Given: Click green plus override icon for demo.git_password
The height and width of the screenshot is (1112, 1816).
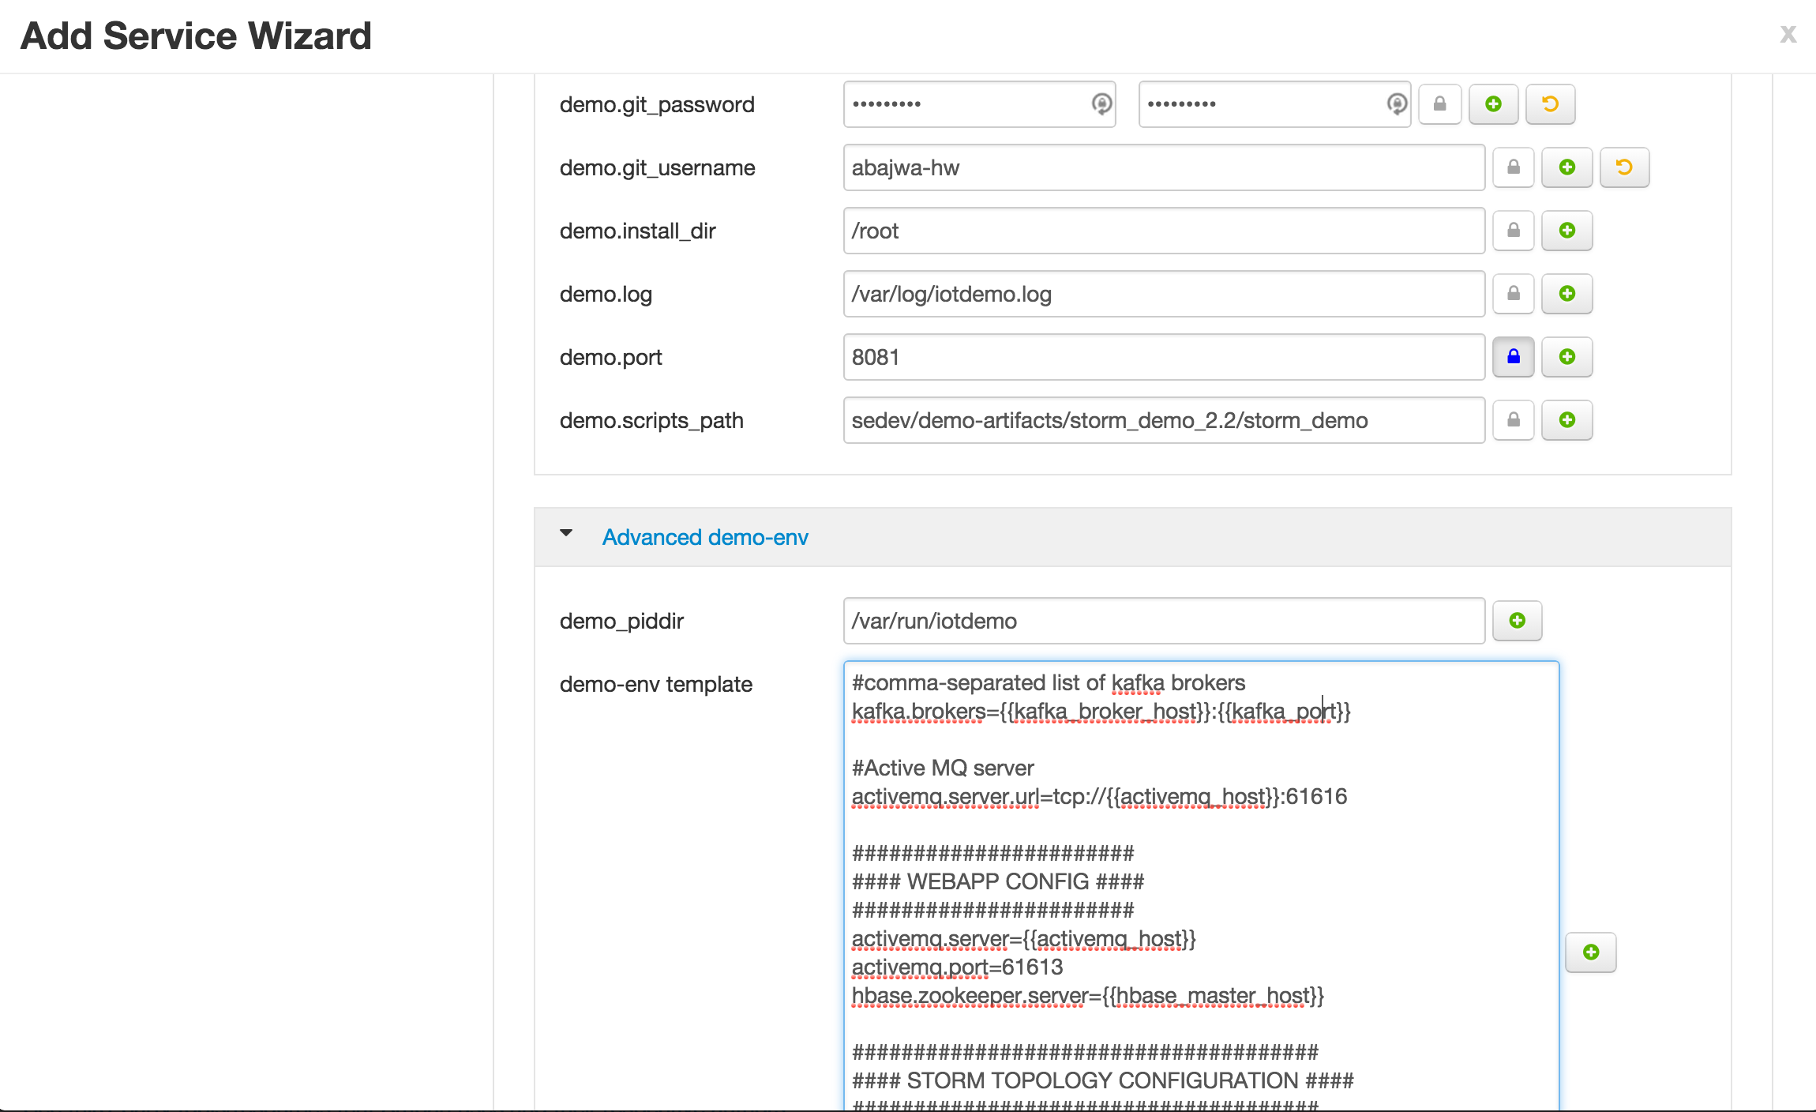Looking at the screenshot, I should (x=1493, y=104).
